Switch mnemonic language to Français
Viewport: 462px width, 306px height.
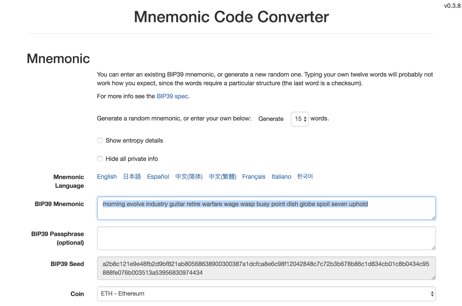(254, 177)
